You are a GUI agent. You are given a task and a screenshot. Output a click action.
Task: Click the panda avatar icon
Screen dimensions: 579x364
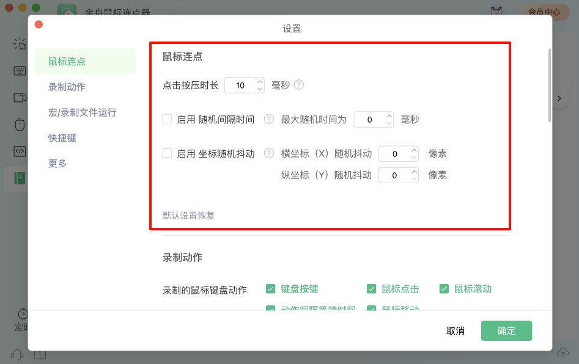pos(496,11)
